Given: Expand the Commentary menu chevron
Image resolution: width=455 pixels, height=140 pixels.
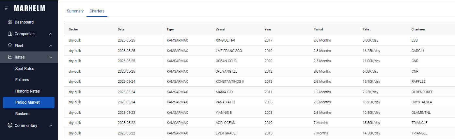Looking at the screenshot, I should [51, 126].
